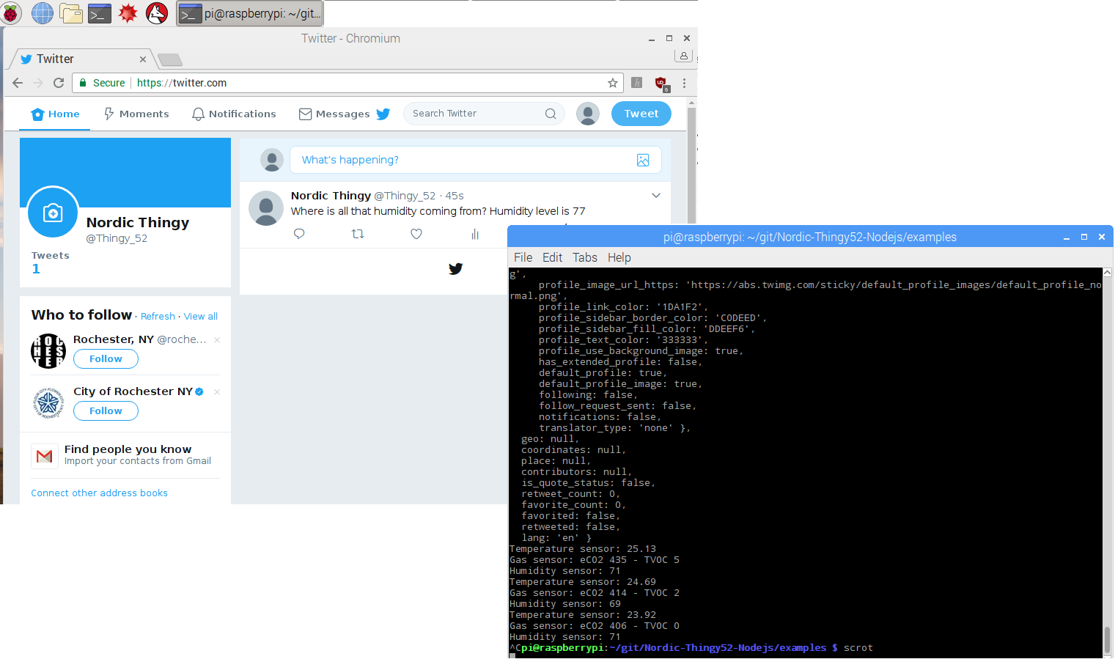Click the Secure padlock site info

(103, 83)
